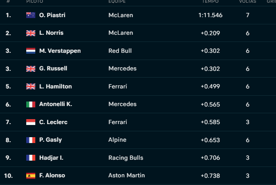Click the PILOTO column header
The width and height of the screenshot is (276, 185).
(x=35, y=2)
